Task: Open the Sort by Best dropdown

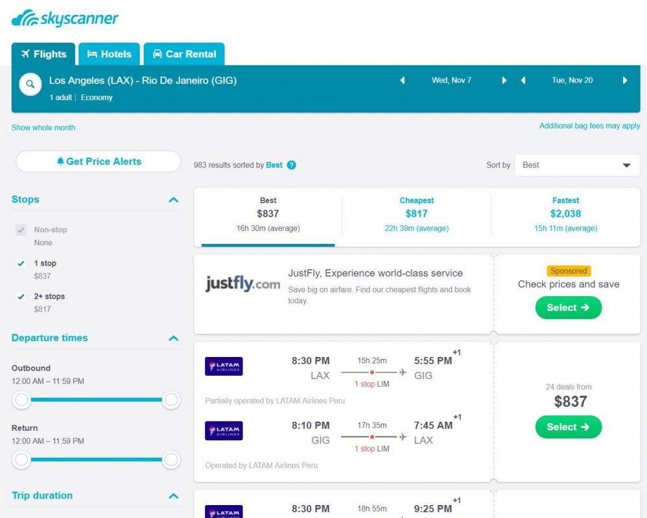Action: click(x=577, y=165)
